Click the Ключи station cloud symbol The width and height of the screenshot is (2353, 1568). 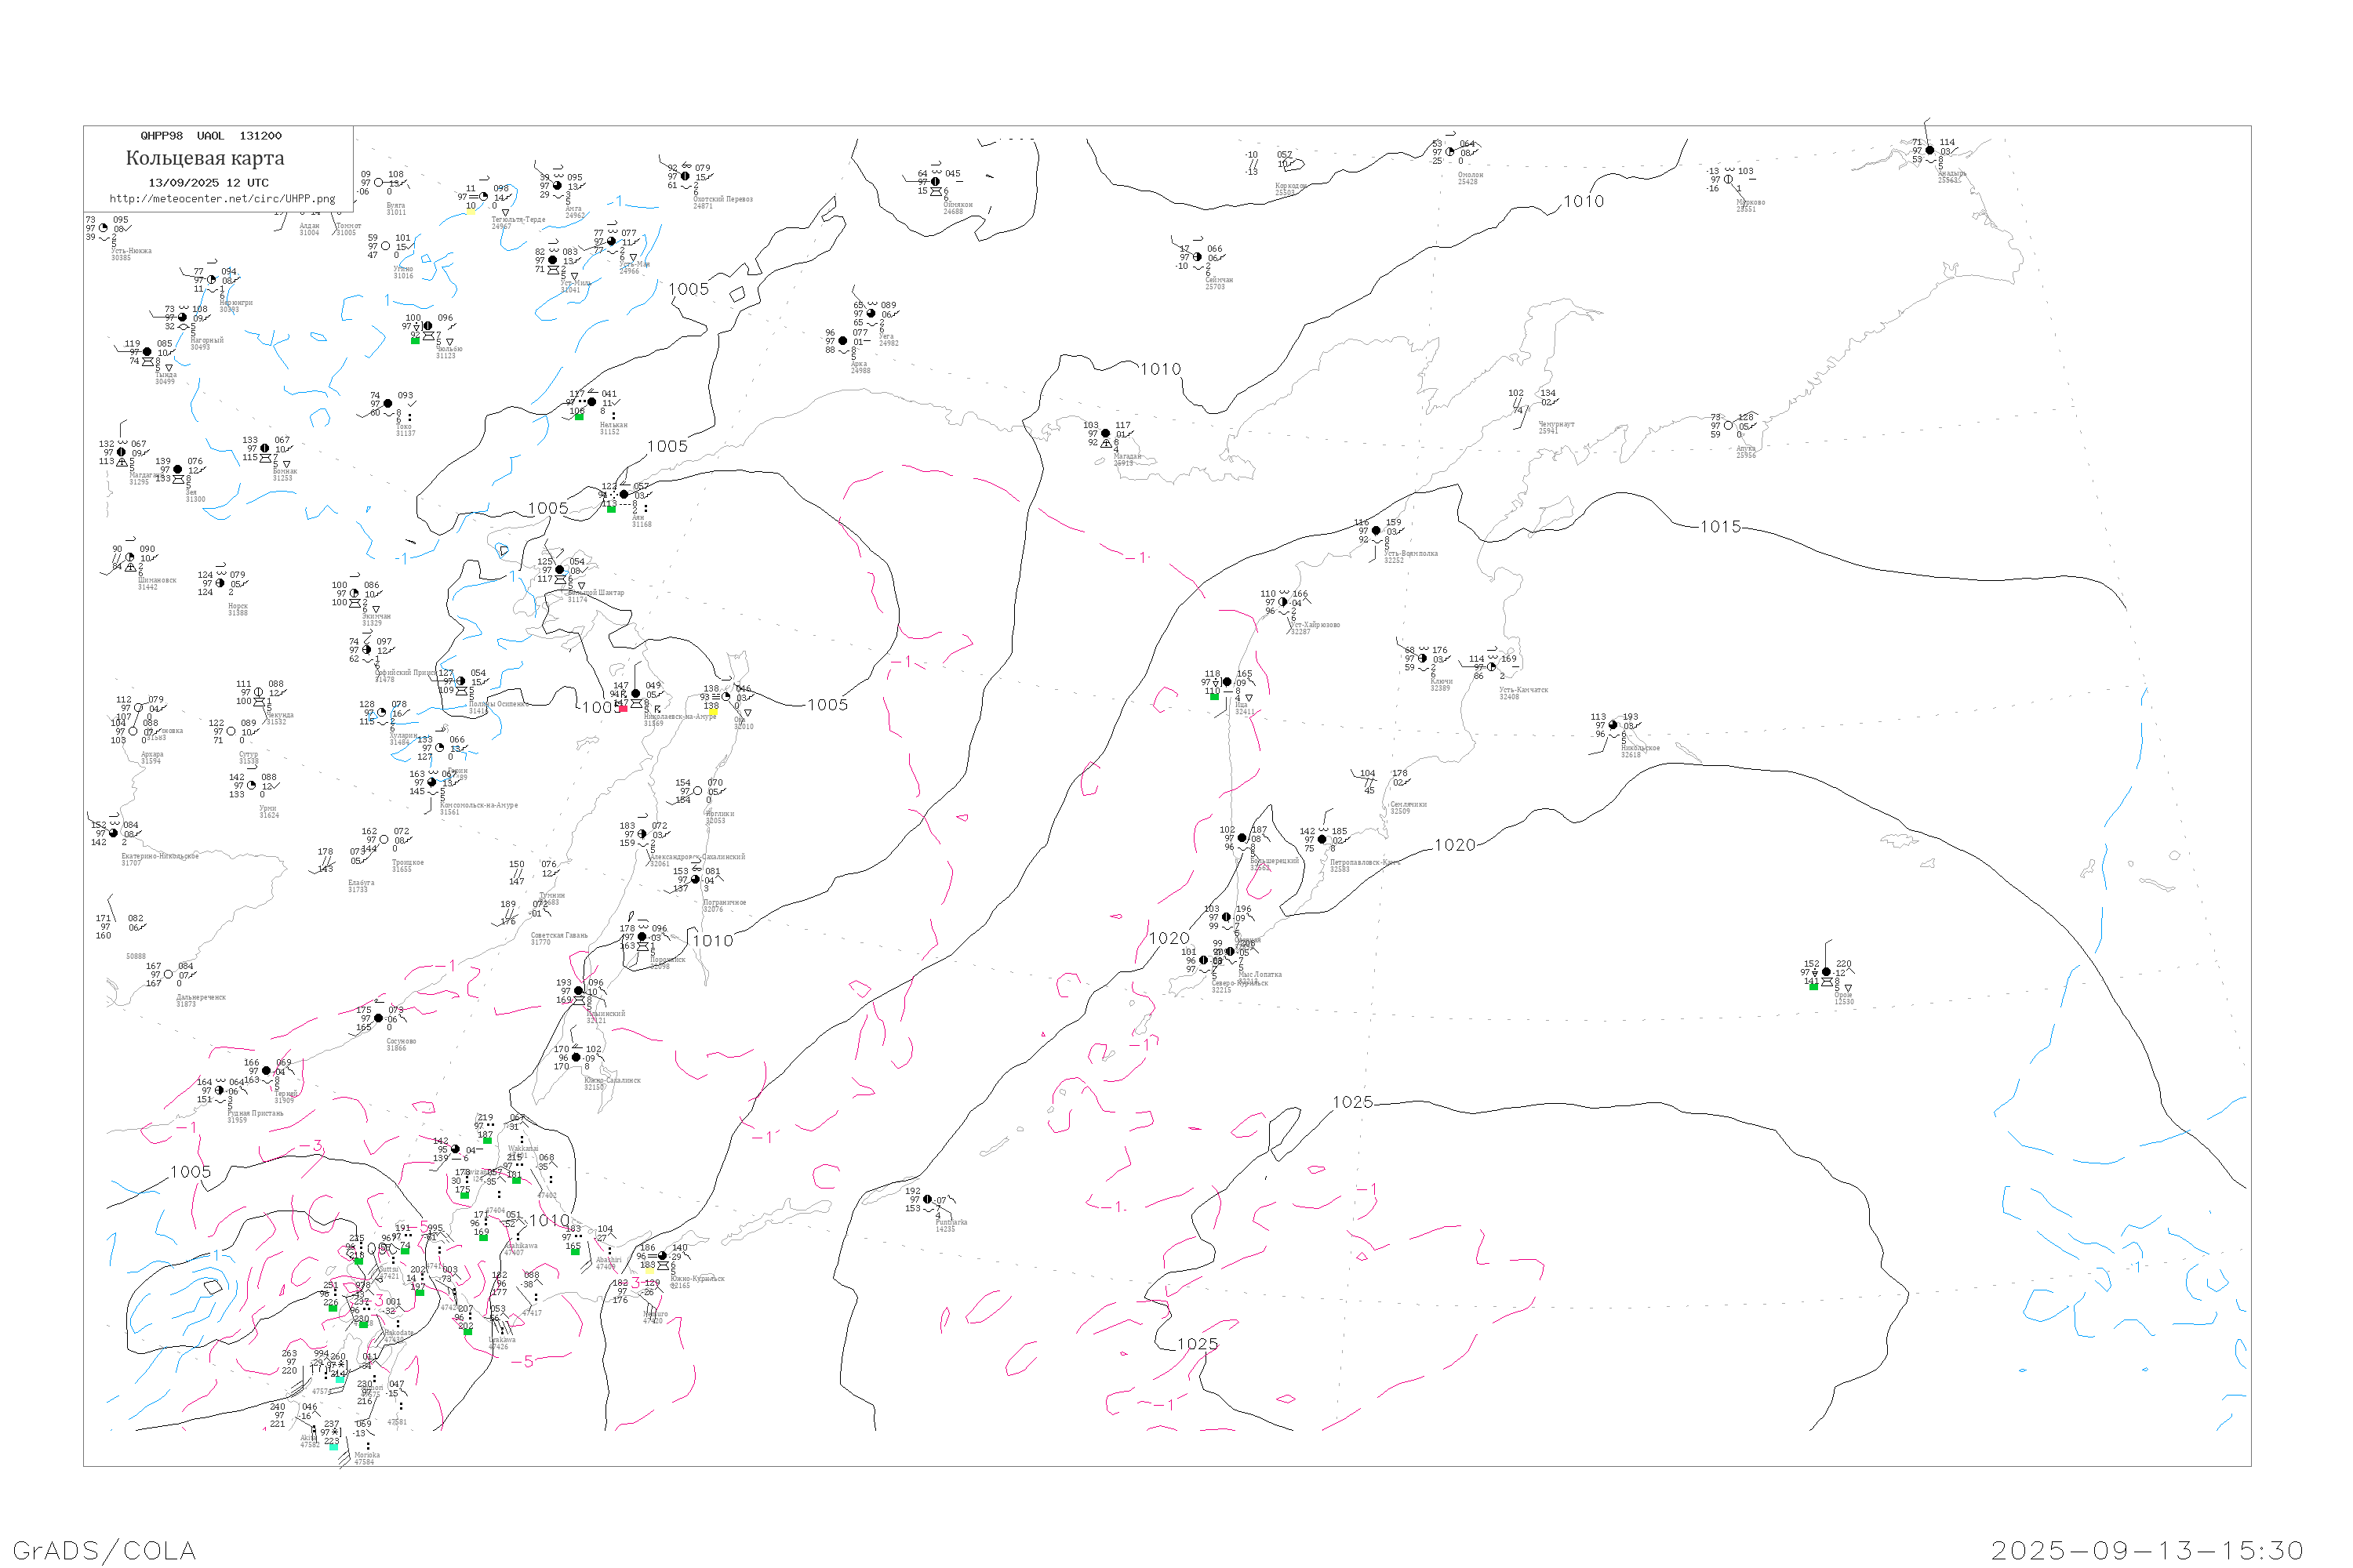point(1423,659)
